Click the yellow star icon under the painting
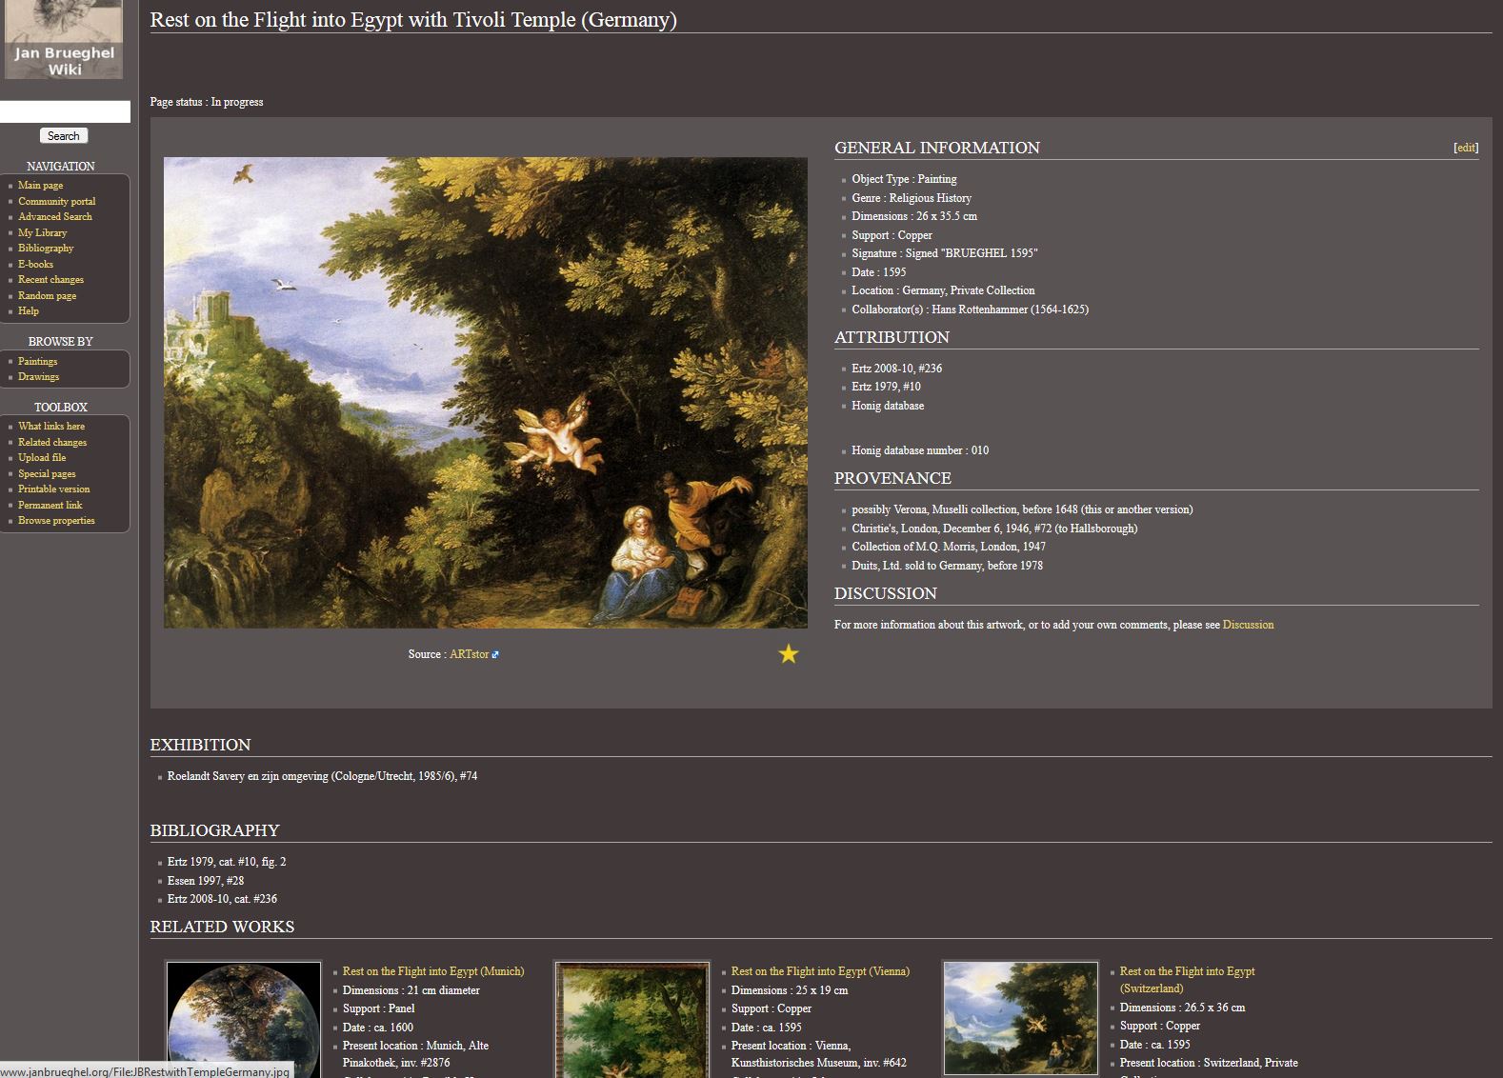The image size is (1503, 1078). [788, 654]
